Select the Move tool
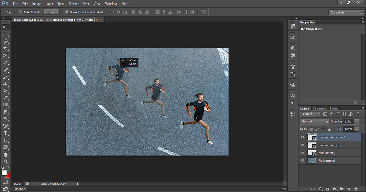 click(x=6, y=27)
